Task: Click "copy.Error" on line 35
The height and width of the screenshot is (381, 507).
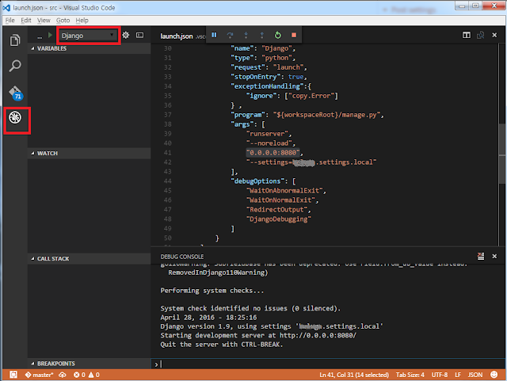Action: point(311,96)
